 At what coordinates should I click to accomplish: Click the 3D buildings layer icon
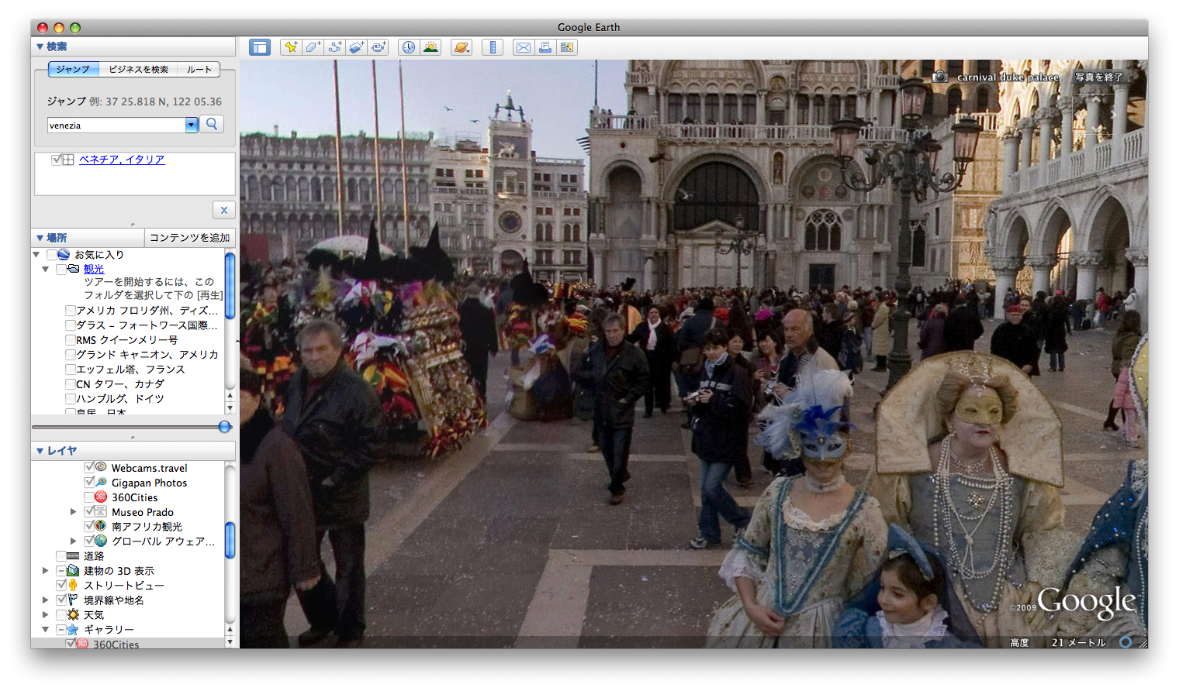pyautogui.click(x=73, y=570)
